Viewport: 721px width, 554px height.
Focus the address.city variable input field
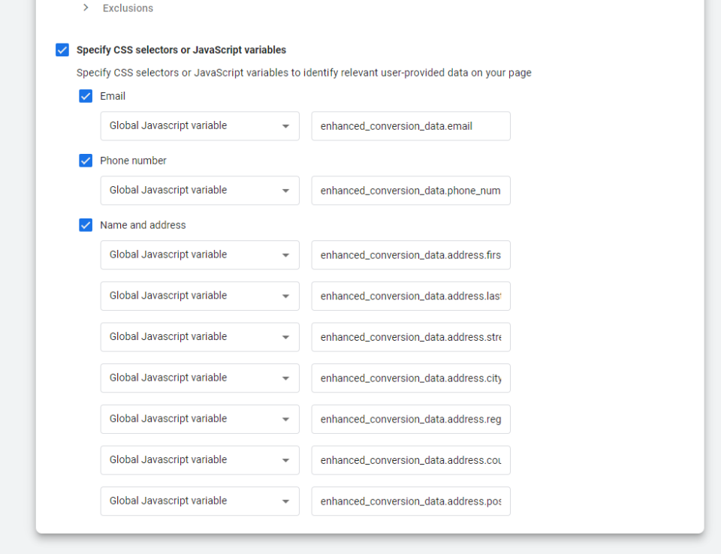tap(411, 378)
